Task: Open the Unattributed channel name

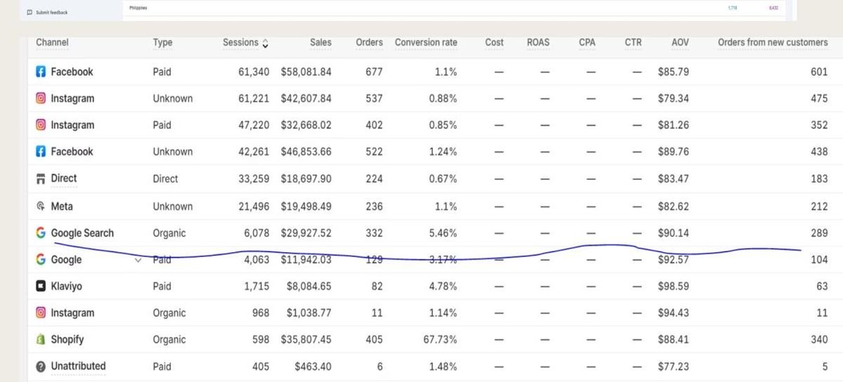Action: point(78,366)
